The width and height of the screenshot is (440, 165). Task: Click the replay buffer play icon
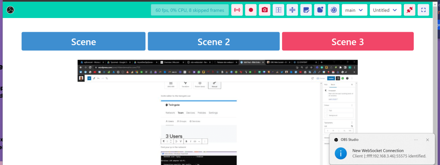tap(334, 10)
